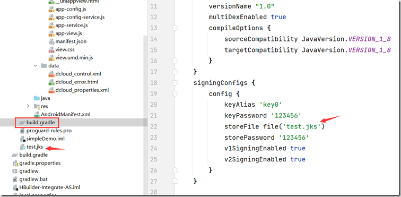The image size is (401, 197).
Task: Click true after multiDexEnabled
Action: point(278,17)
